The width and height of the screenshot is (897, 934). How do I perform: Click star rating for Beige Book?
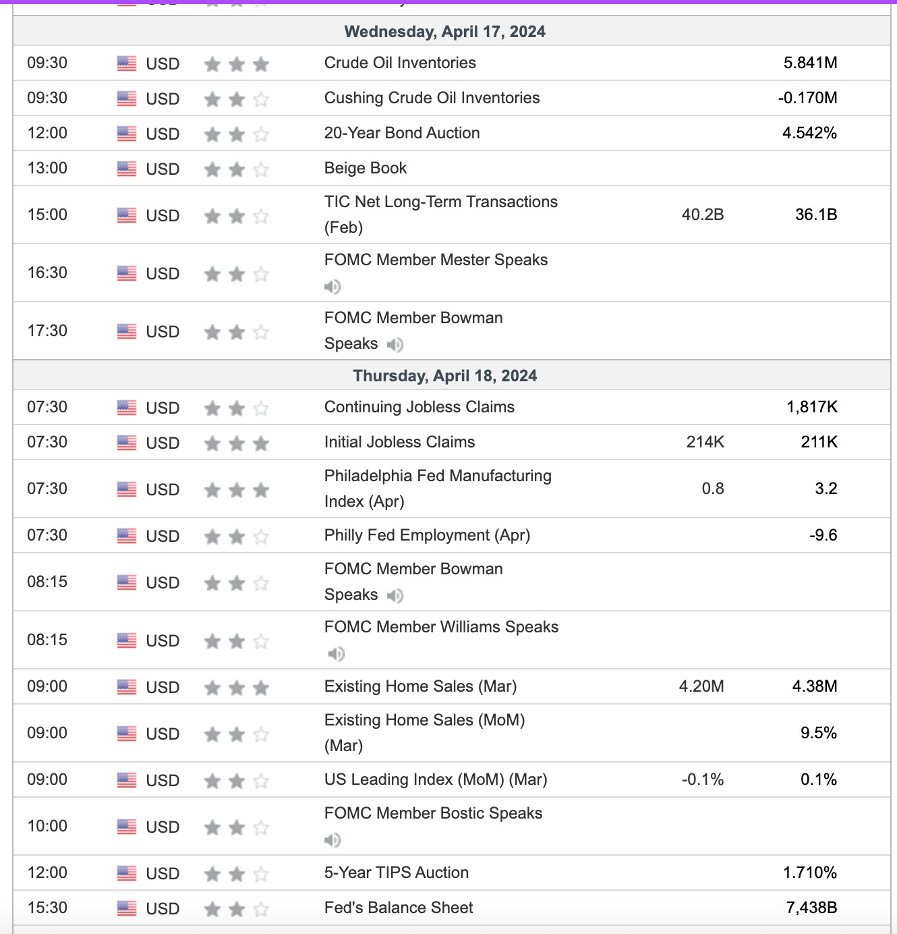237,169
